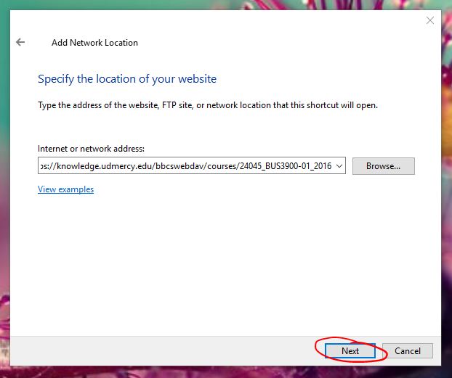The width and height of the screenshot is (452, 378).
Task: Open the View examples link
Action: 65,189
